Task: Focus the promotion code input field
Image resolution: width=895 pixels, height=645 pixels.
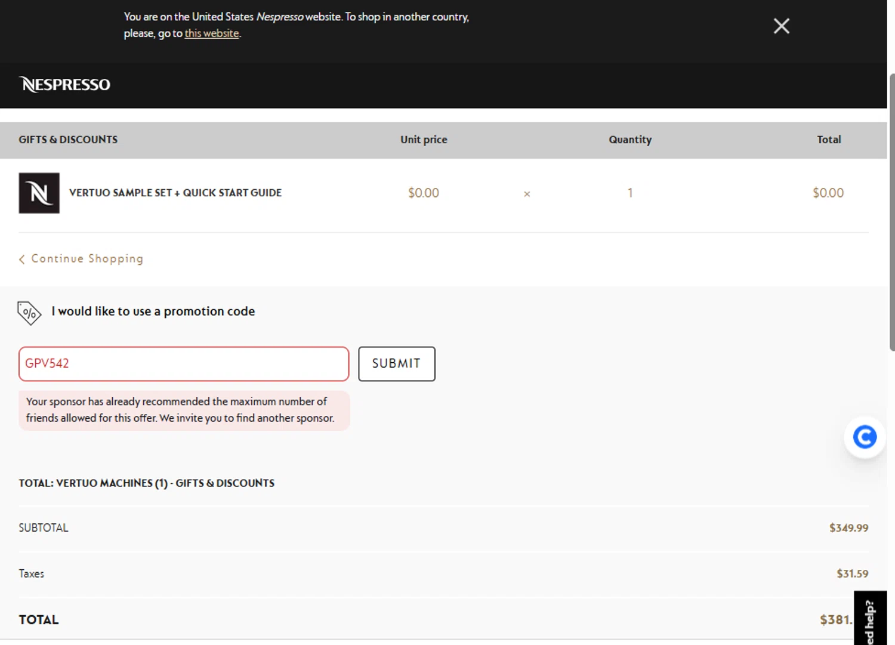Action: pyautogui.click(x=184, y=364)
